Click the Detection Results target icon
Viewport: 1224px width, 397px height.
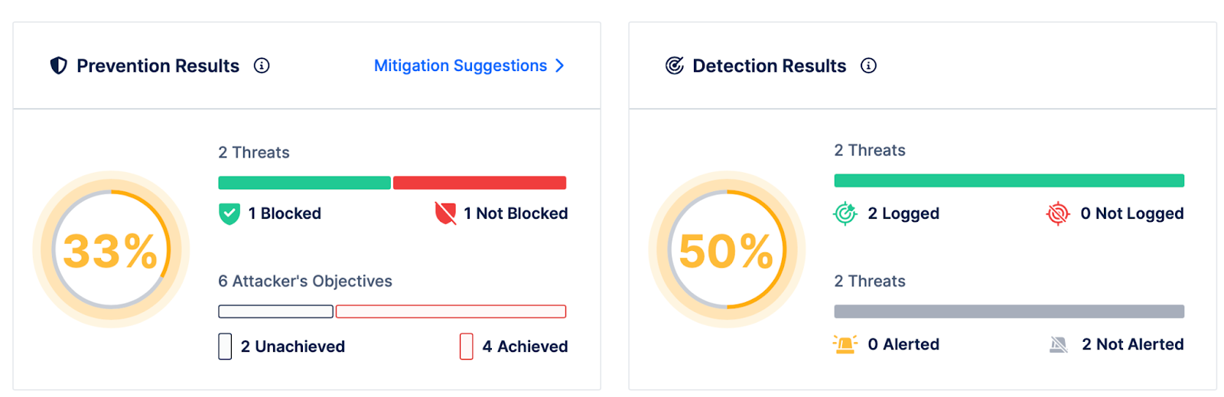point(674,66)
